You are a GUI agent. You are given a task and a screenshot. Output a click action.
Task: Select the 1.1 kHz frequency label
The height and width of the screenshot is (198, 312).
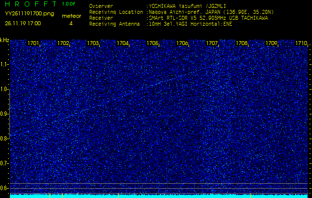[4, 64]
